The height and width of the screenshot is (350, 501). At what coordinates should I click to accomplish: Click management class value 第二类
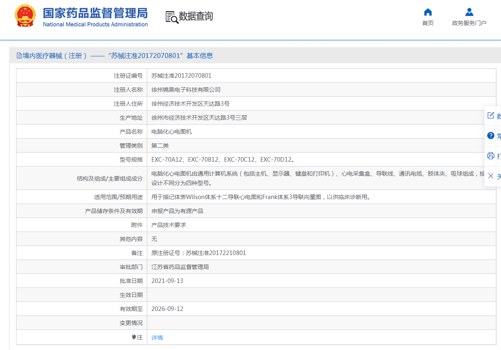coord(160,146)
